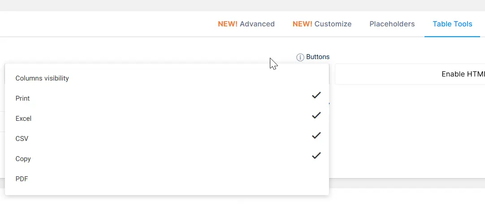Image resolution: width=485 pixels, height=204 pixels.
Task: Deselect the Print button option
Action: (167, 98)
